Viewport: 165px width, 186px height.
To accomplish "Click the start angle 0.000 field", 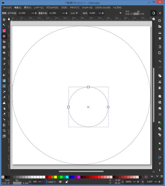I will (94, 13).
